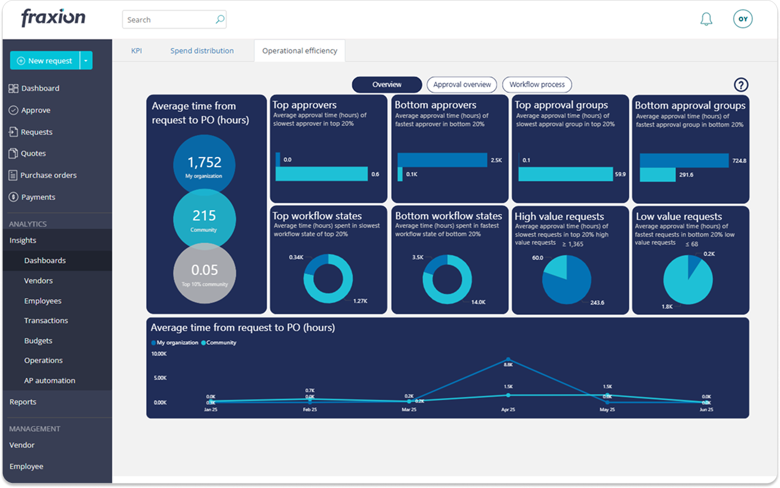Open the notifications bell
This screenshot has width=780, height=488.
click(706, 19)
